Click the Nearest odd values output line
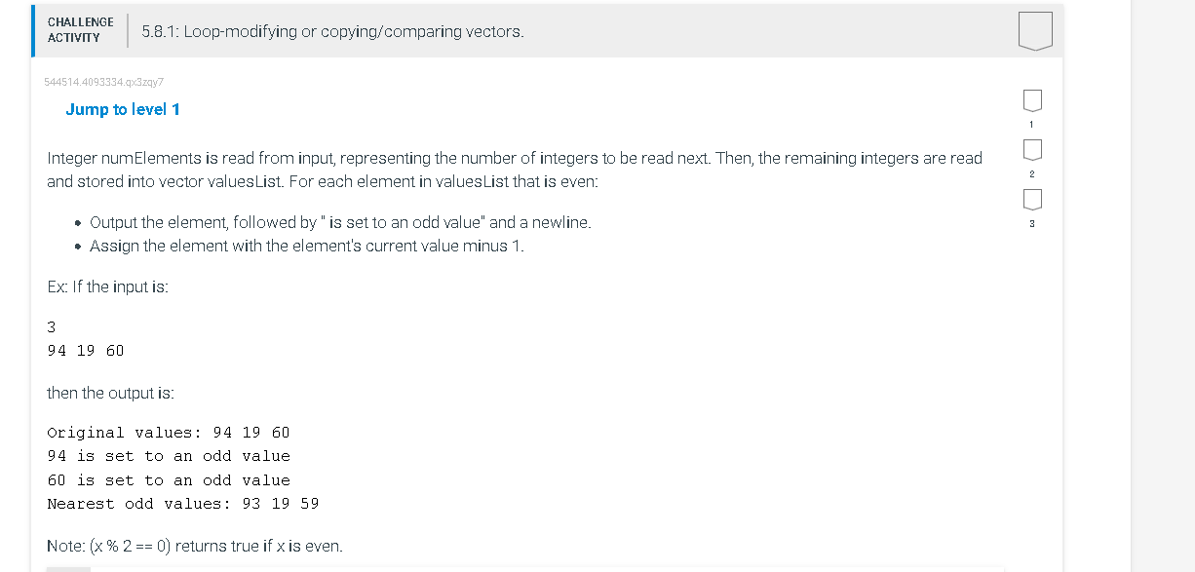This screenshot has width=1195, height=572. (183, 504)
